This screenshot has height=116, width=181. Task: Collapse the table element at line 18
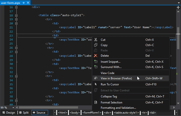coord(16,15)
